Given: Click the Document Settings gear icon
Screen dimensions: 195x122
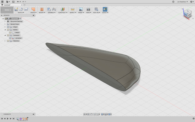Looking at the screenshot, I should coord(8,21).
